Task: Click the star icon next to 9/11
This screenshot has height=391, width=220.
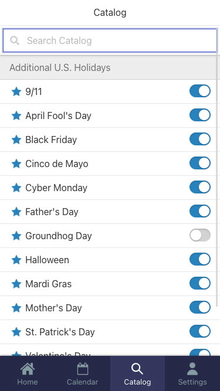Action: pos(16,91)
